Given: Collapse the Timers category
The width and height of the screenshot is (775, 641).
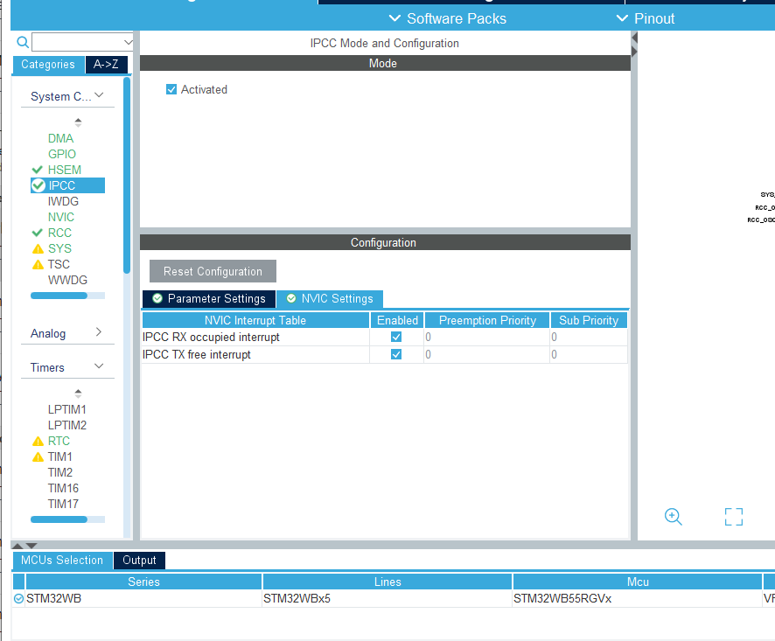Looking at the screenshot, I should click(x=99, y=366).
